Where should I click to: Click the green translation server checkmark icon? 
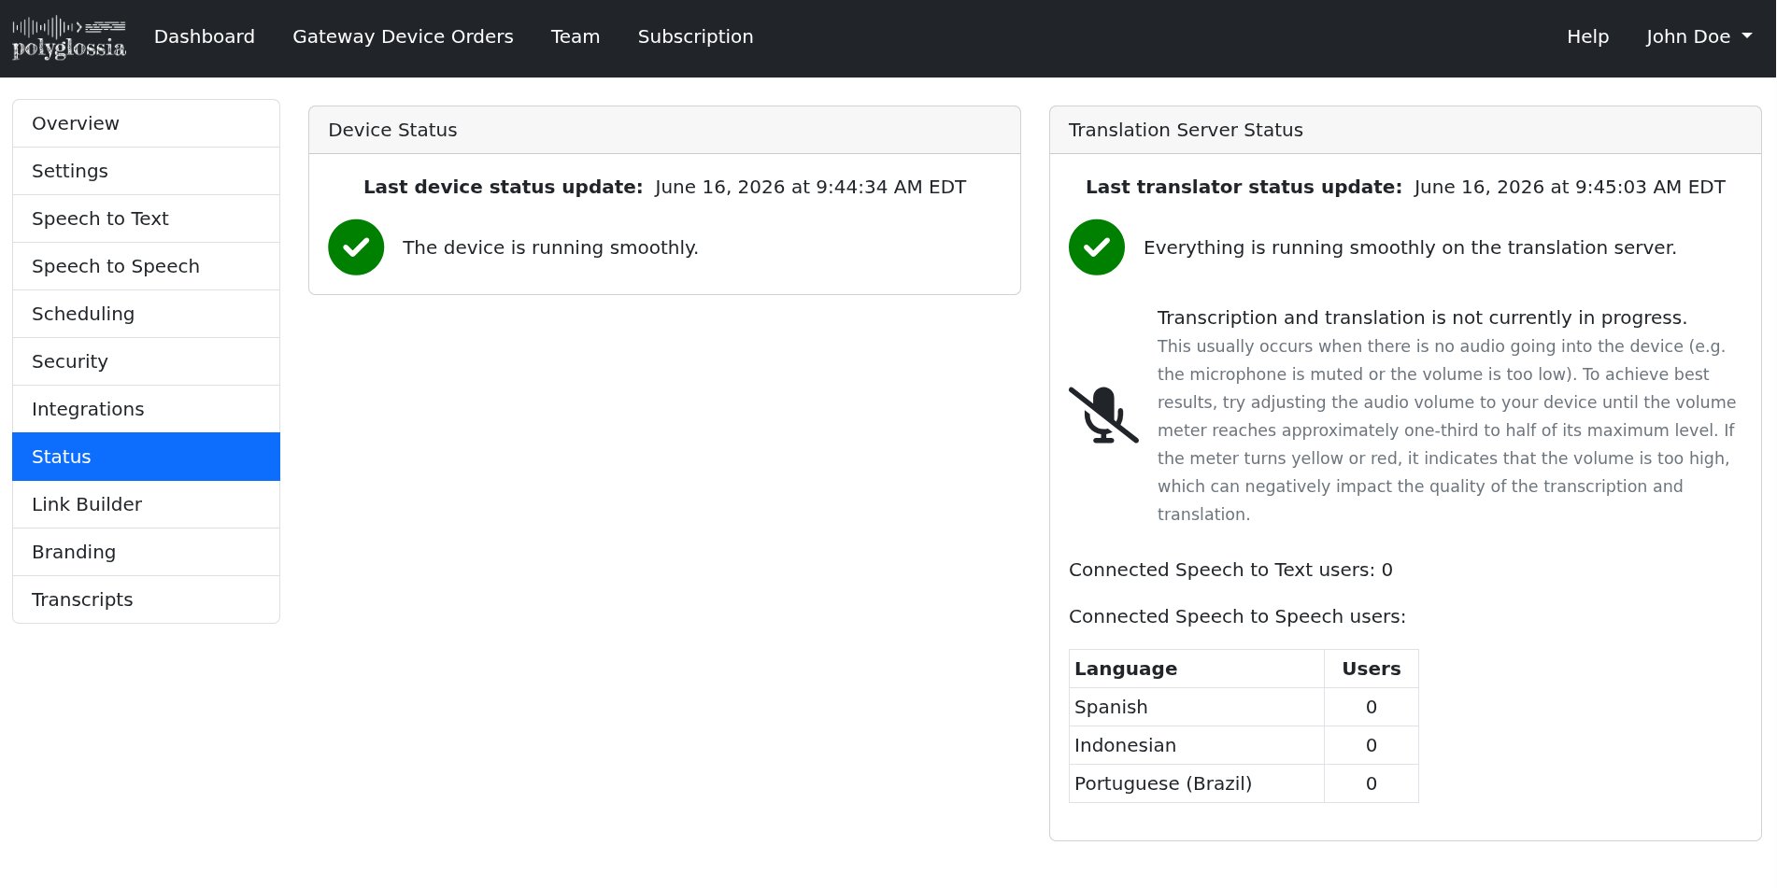point(1097,247)
